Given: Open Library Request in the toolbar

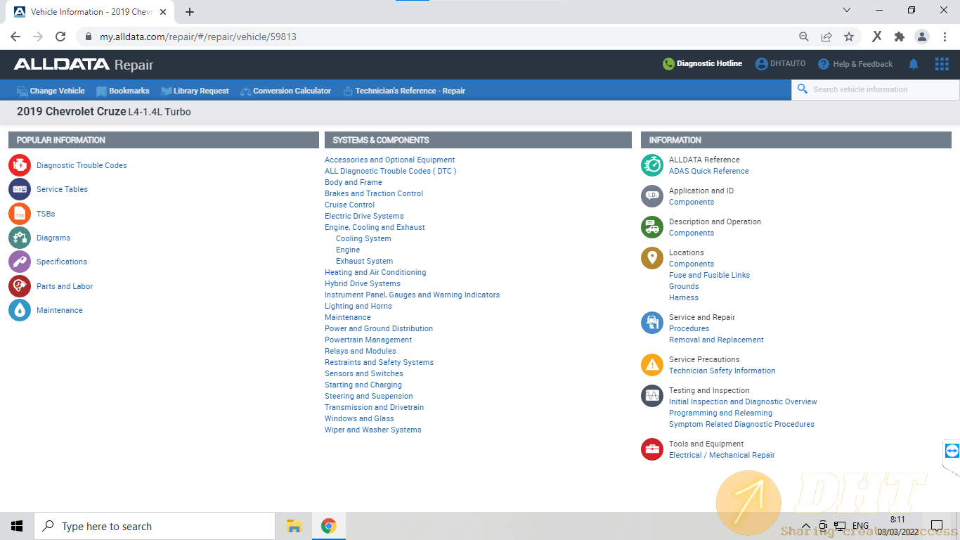Looking at the screenshot, I should tap(195, 91).
